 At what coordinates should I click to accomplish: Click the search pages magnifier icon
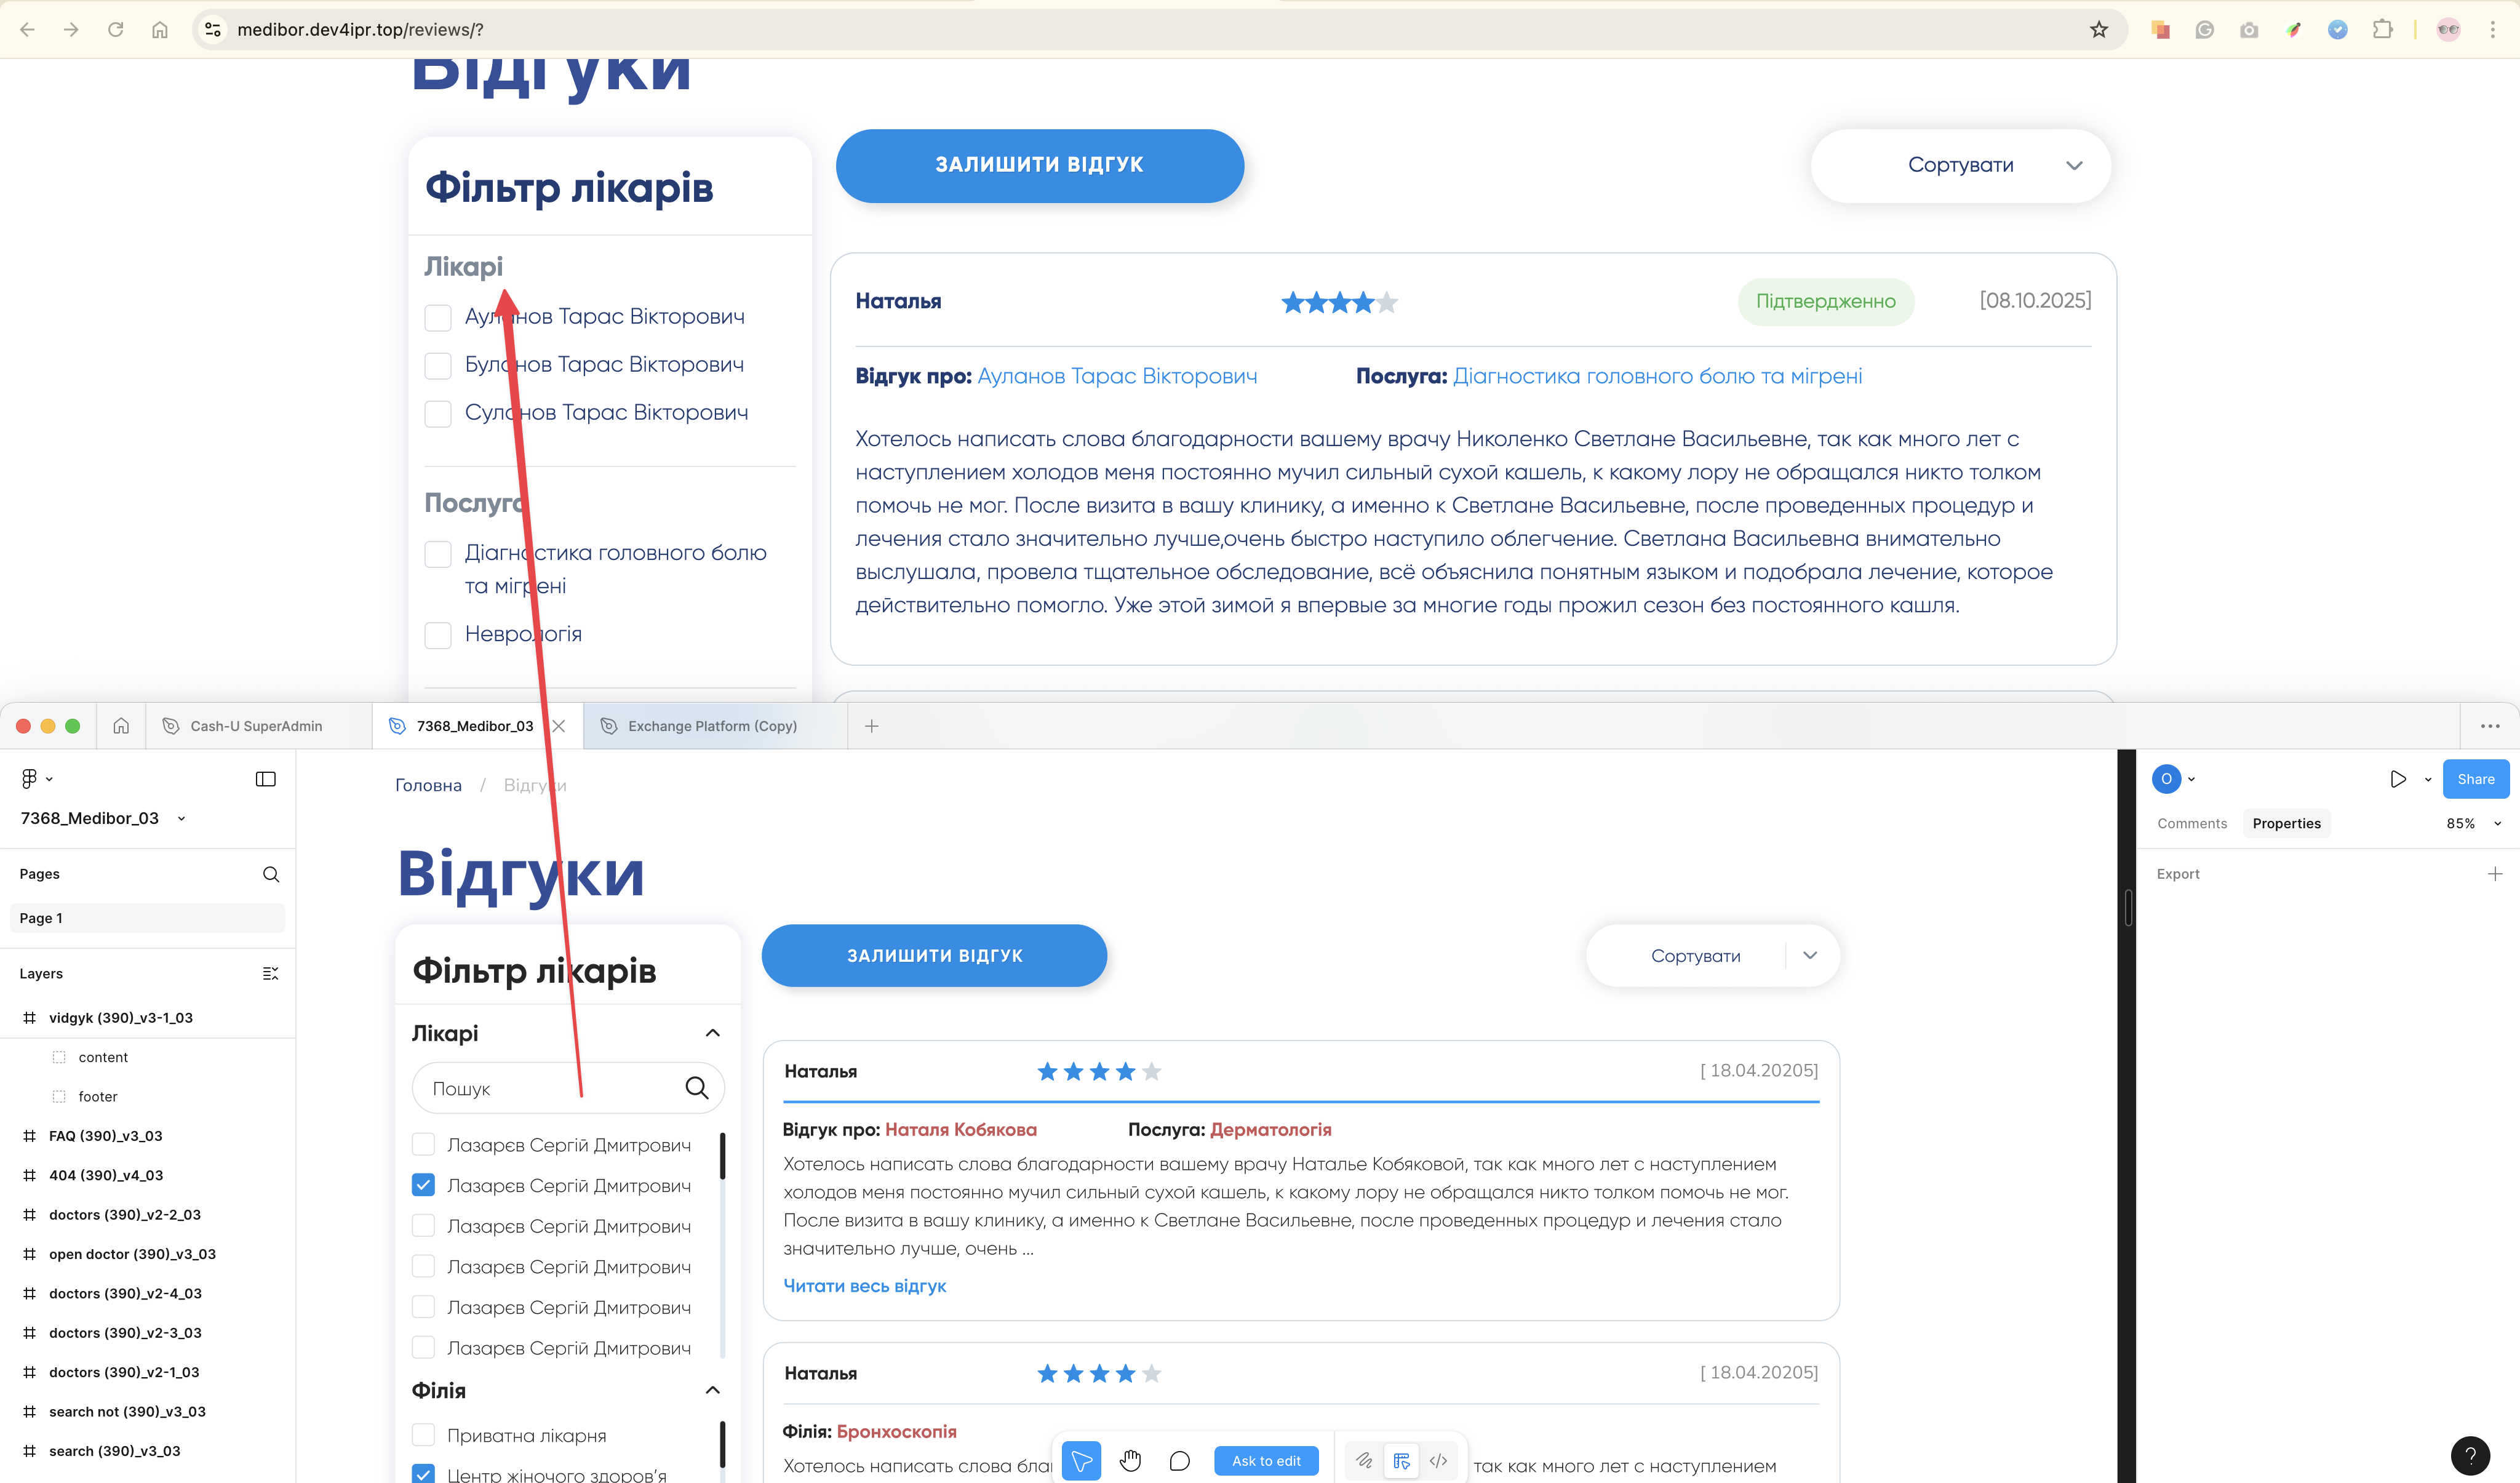point(270,874)
